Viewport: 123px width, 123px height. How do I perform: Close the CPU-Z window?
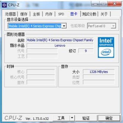[114, 4]
